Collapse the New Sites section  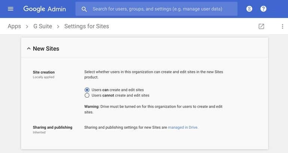point(29,49)
